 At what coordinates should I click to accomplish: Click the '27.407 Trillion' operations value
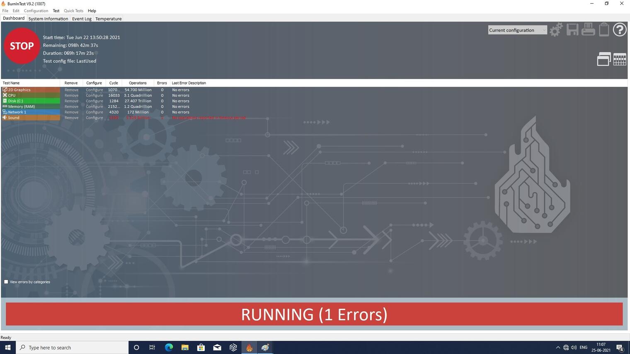138,101
